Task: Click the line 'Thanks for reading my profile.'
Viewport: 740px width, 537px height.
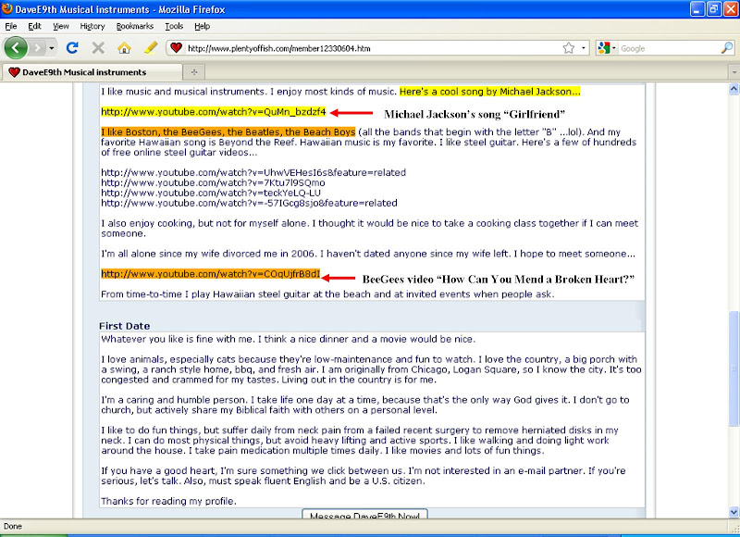Action: [168, 501]
